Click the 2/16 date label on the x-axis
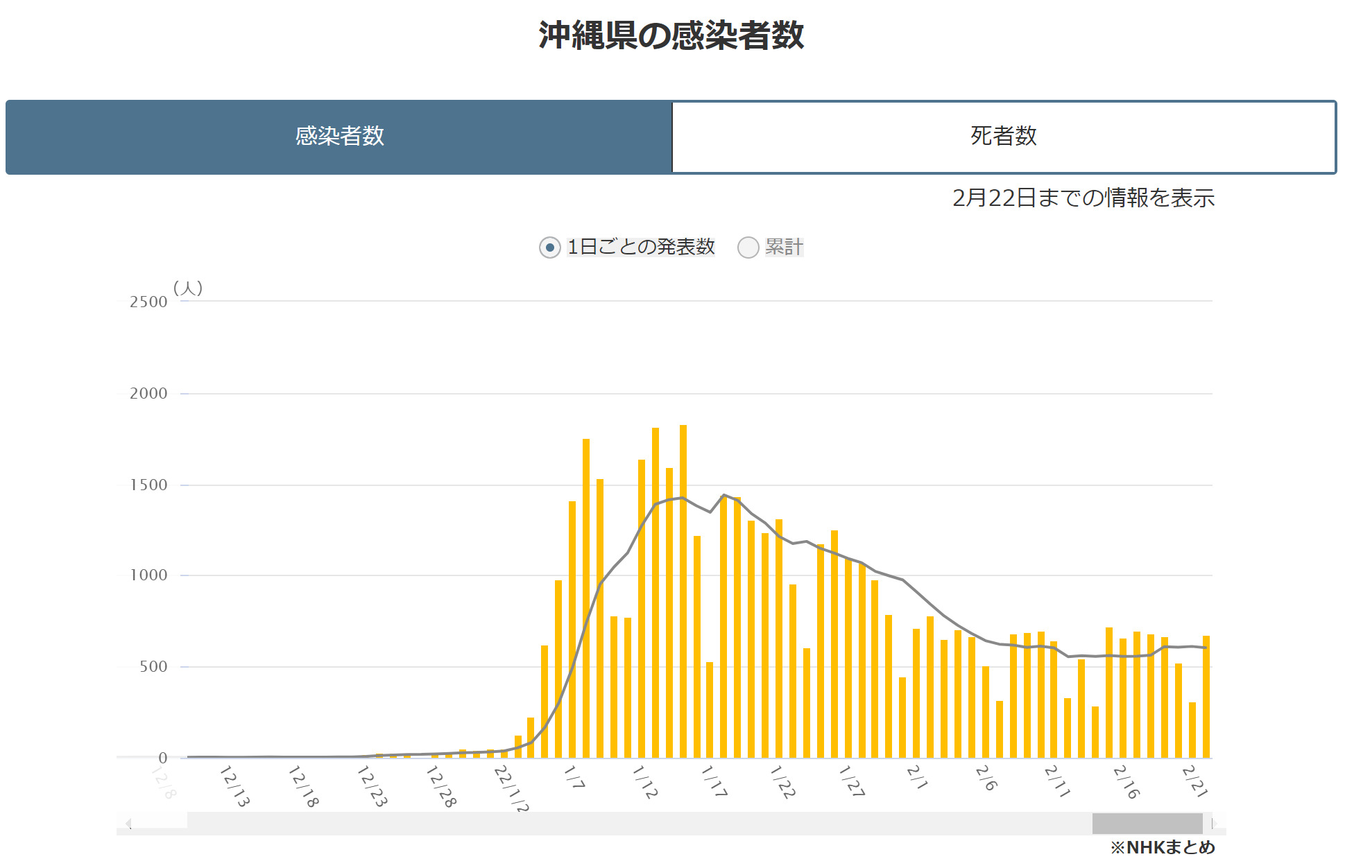Screen dimensions: 1345x859 click(x=1126, y=782)
